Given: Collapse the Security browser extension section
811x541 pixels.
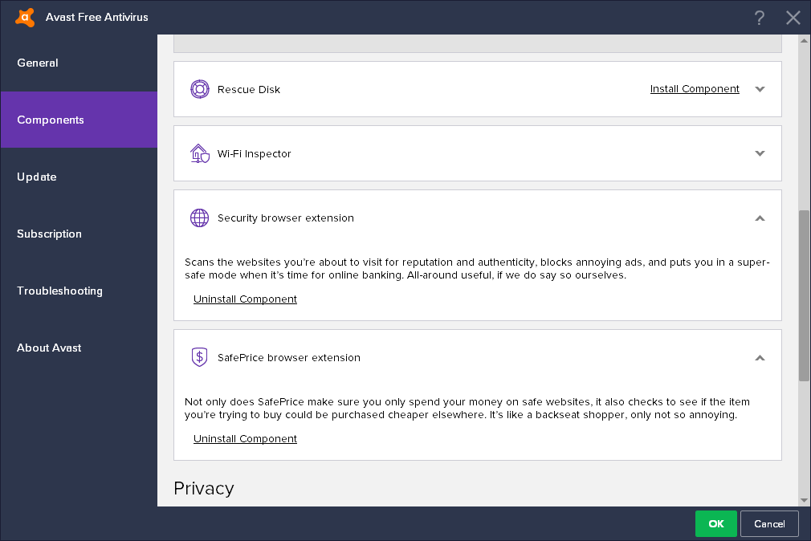Looking at the screenshot, I should (x=760, y=218).
